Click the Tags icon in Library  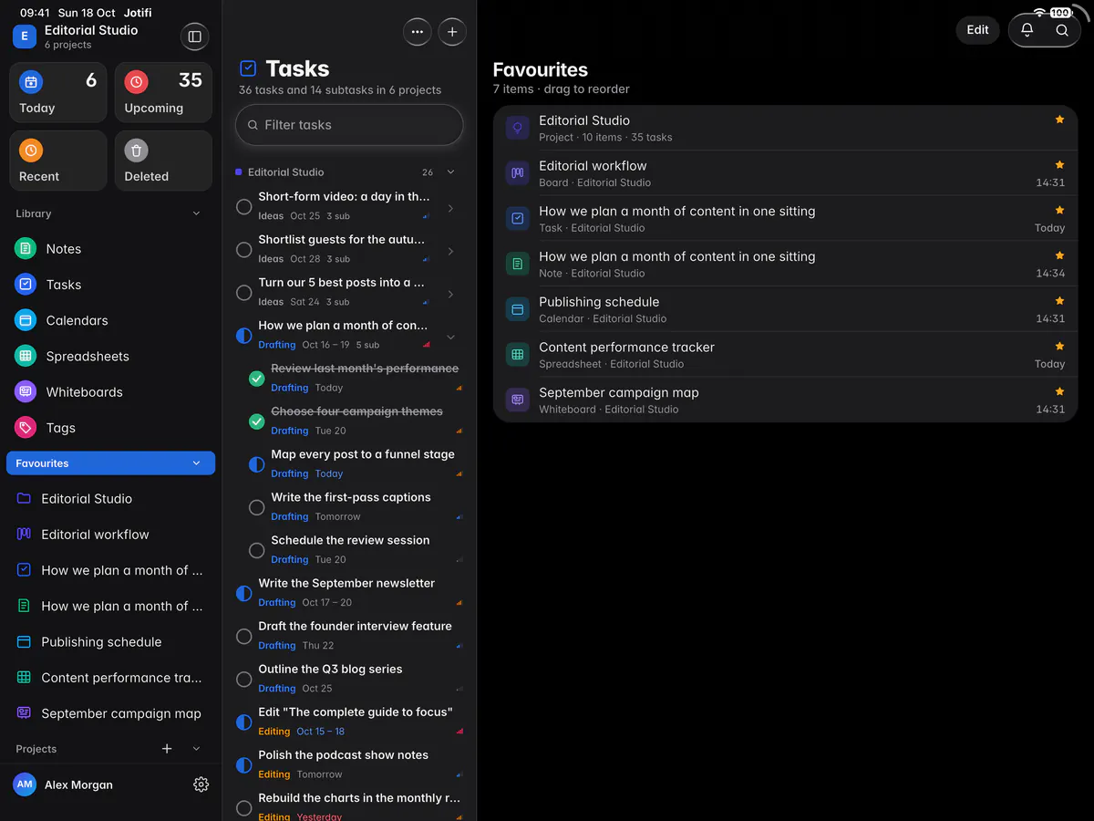pos(26,427)
